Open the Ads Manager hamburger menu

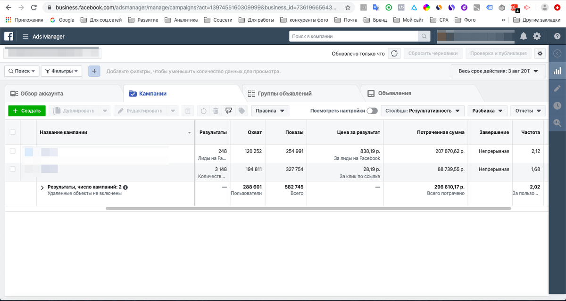pos(25,37)
